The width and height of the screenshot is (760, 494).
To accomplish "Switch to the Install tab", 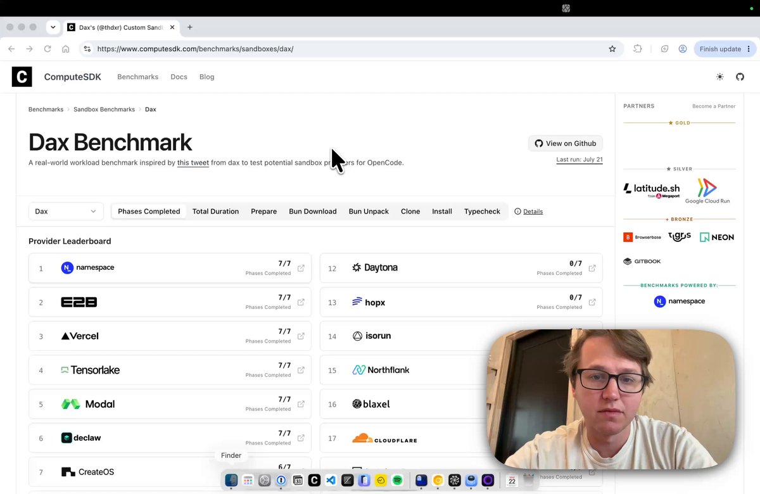I will 442,212.
